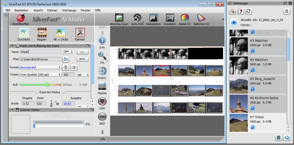Viewport: 294px width, 145px height.
Task: Click the Name input field containing Wiese
Action: pyautogui.click(x=41, y=52)
